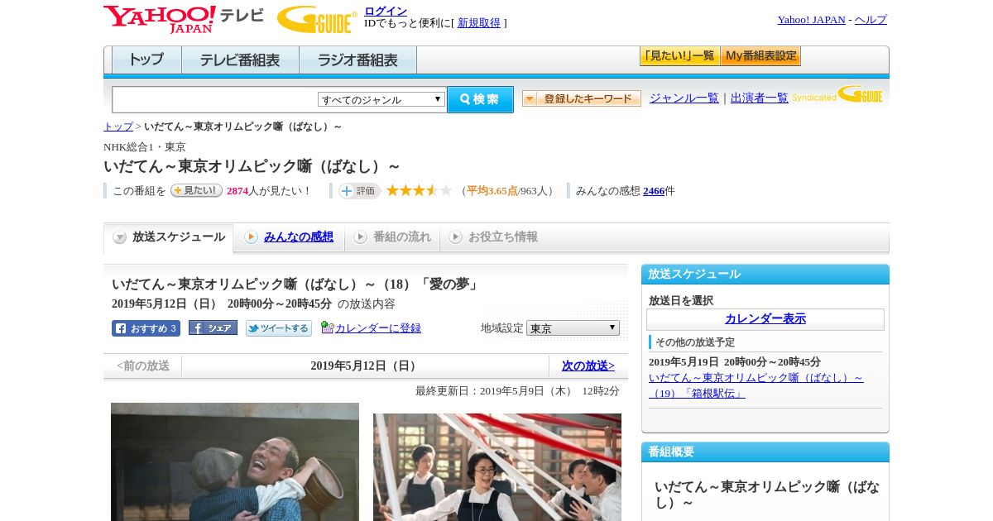
Task: Go to Yahoo! JAPAN top-right link
Action: tap(811, 20)
